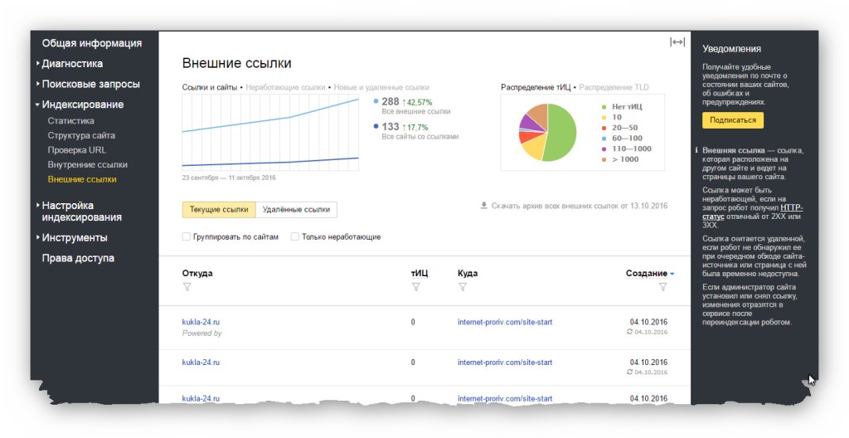Open Права доступа sidebar item
The width and height of the screenshot is (849, 438).
[78, 259]
